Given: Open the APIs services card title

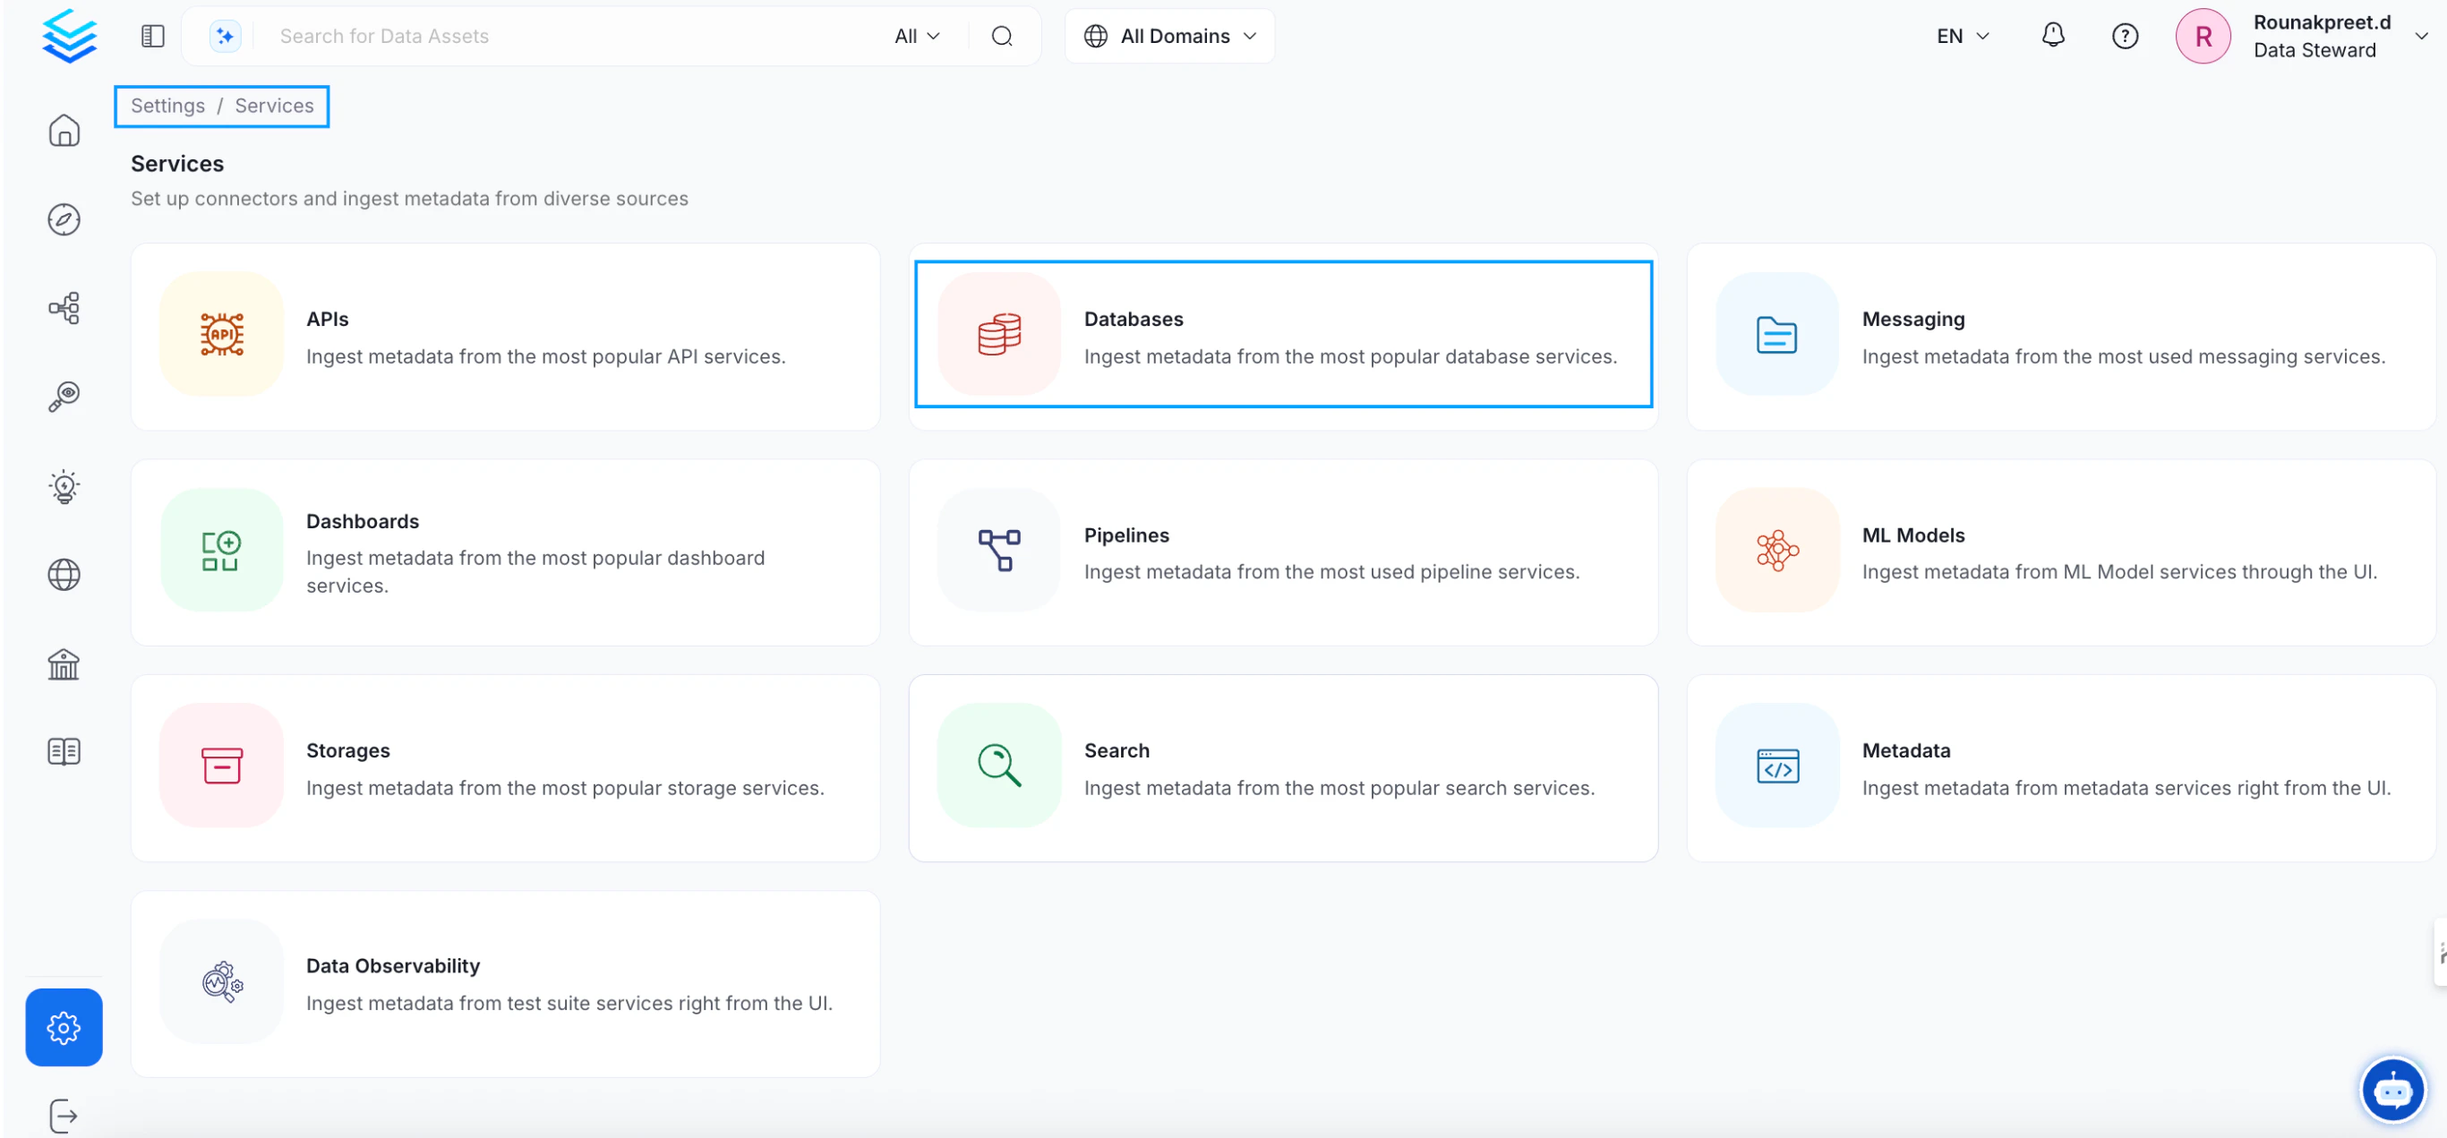Looking at the screenshot, I should point(327,319).
